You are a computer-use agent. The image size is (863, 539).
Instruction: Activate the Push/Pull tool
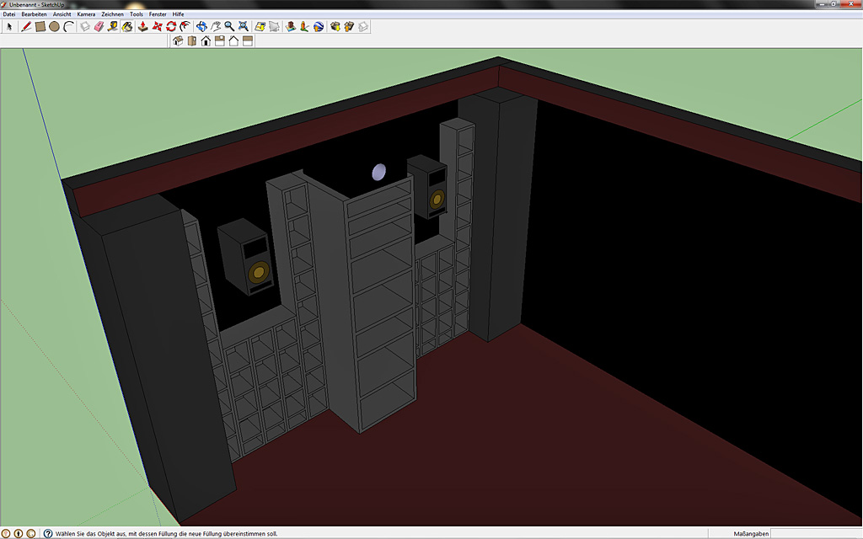pyautogui.click(x=143, y=27)
